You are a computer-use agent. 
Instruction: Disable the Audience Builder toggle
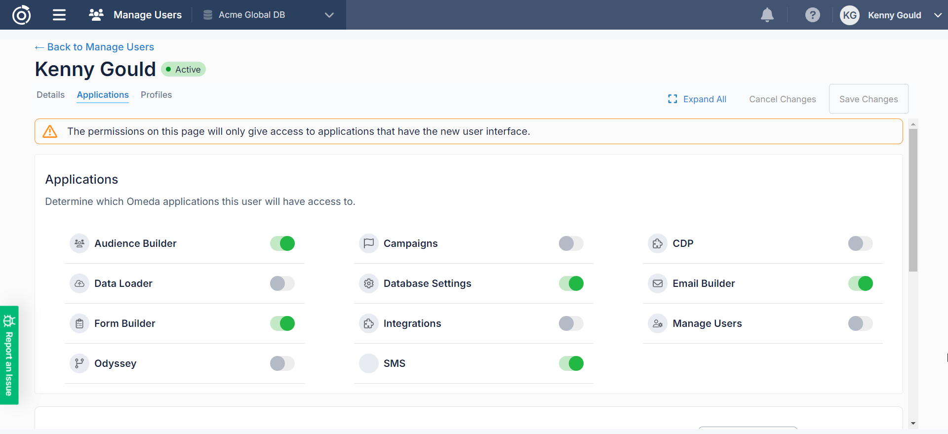point(282,243)
